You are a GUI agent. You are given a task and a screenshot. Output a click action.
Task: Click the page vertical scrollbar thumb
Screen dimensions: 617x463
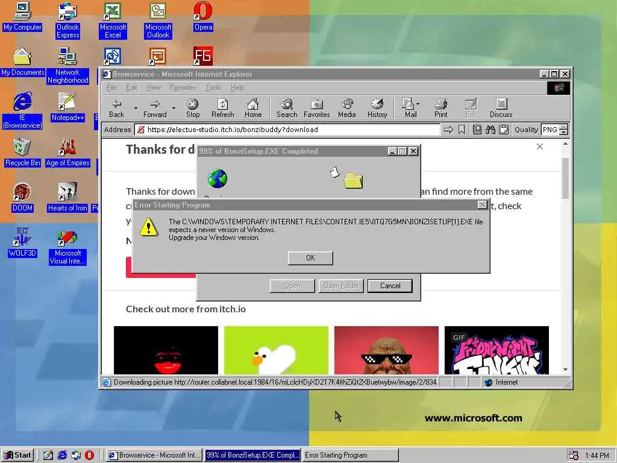565,178
